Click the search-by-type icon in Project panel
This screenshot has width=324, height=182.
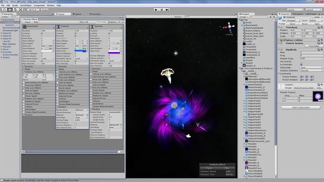[x=270, y=17]
